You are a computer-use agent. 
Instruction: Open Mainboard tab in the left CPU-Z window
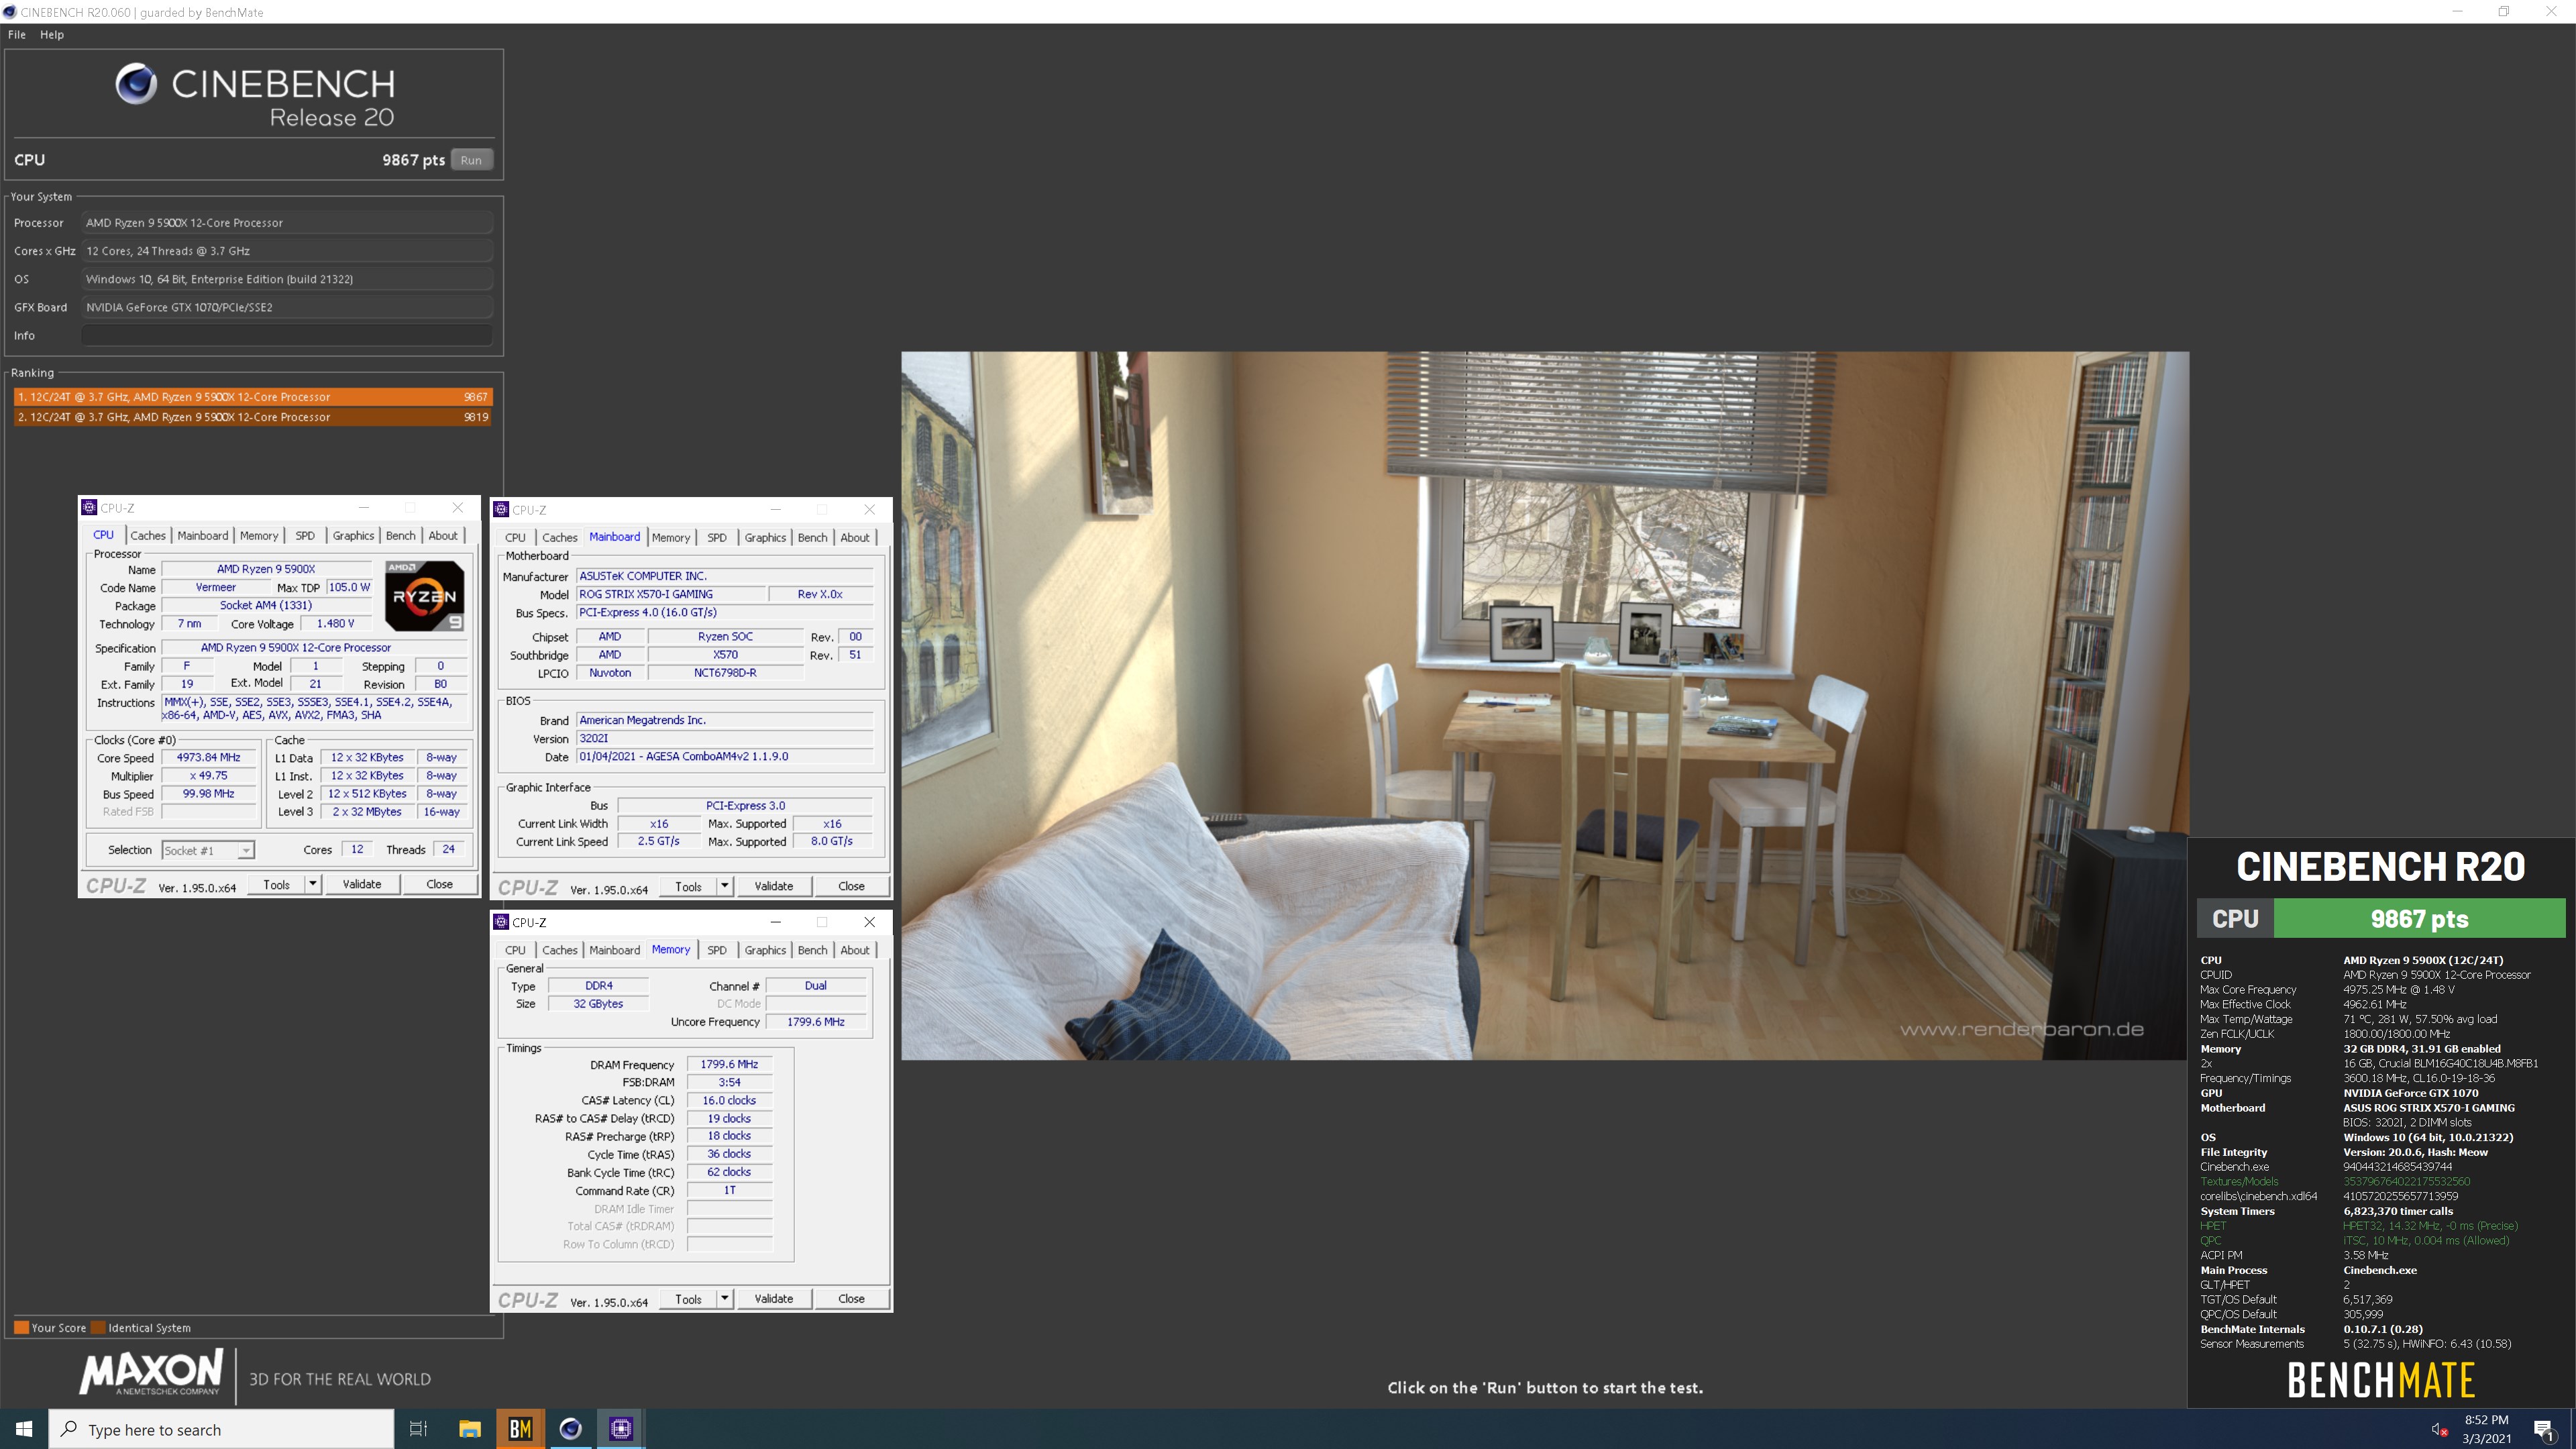[x=203, y=535]
